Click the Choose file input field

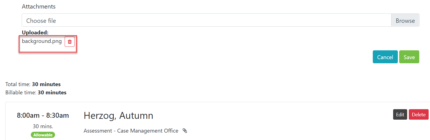coord(206,21)
